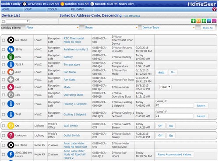Open the Device Type filter dropdown

tap(168, 28)
